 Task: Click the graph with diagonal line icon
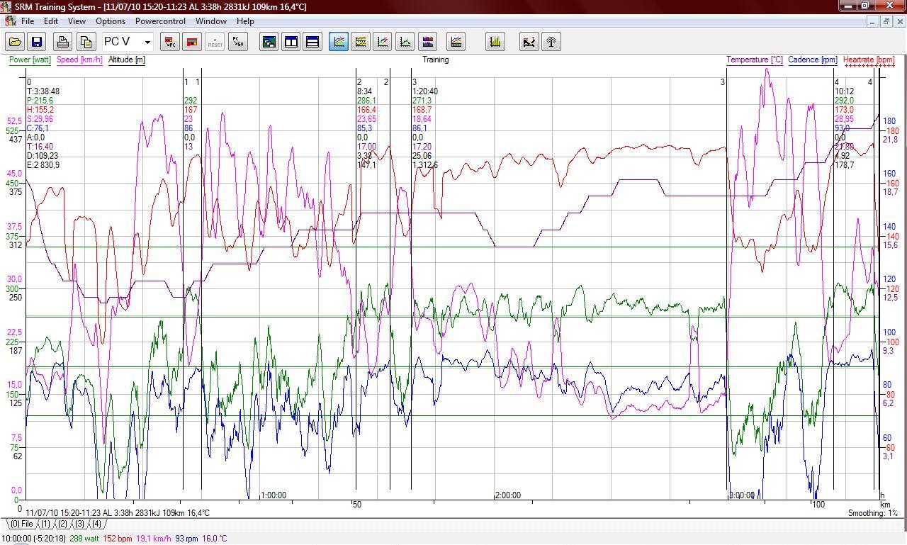tap(383, 42)
